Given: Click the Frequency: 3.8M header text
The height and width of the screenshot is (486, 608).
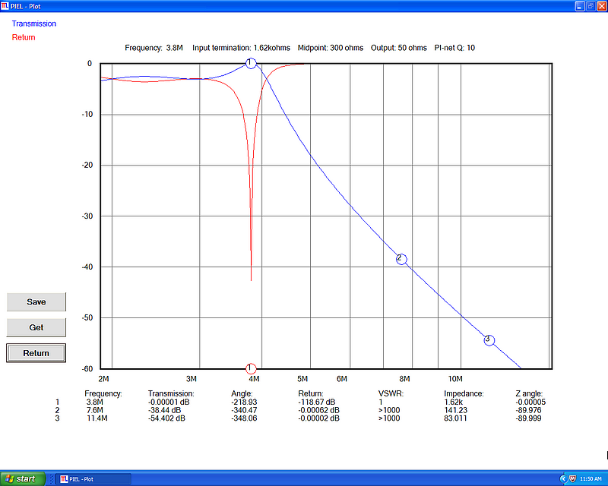Looking at the screenshot, I should (x=154, y=48).
